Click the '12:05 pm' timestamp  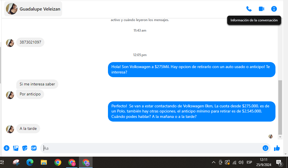[140, 55]
